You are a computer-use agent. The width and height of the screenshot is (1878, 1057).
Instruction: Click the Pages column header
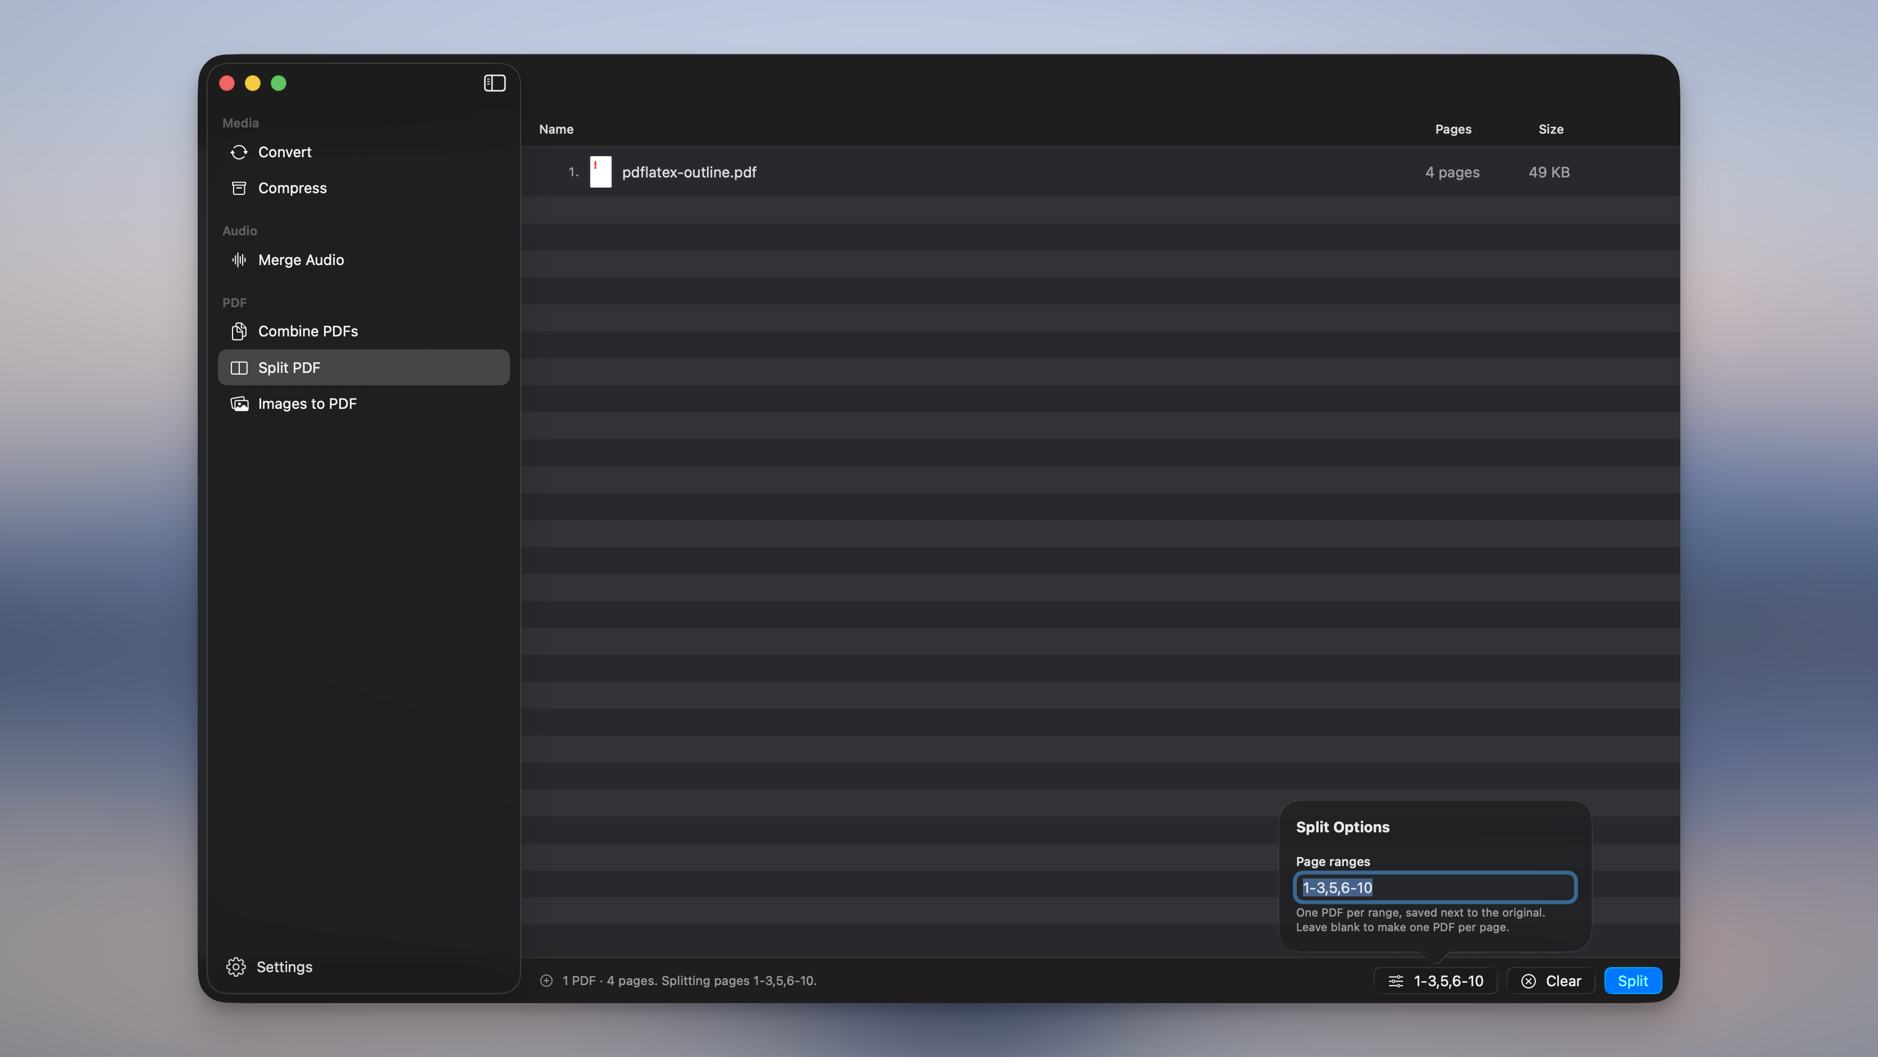1453,129
